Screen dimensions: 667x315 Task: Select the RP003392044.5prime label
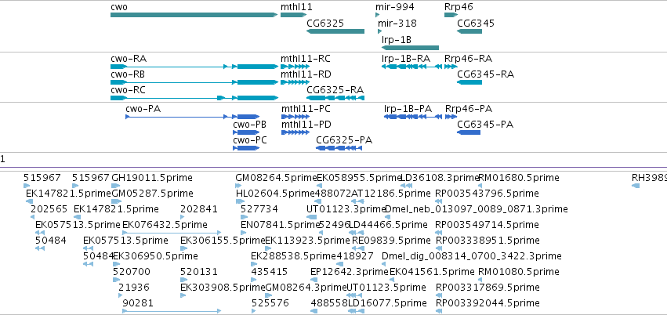point(488,303)
